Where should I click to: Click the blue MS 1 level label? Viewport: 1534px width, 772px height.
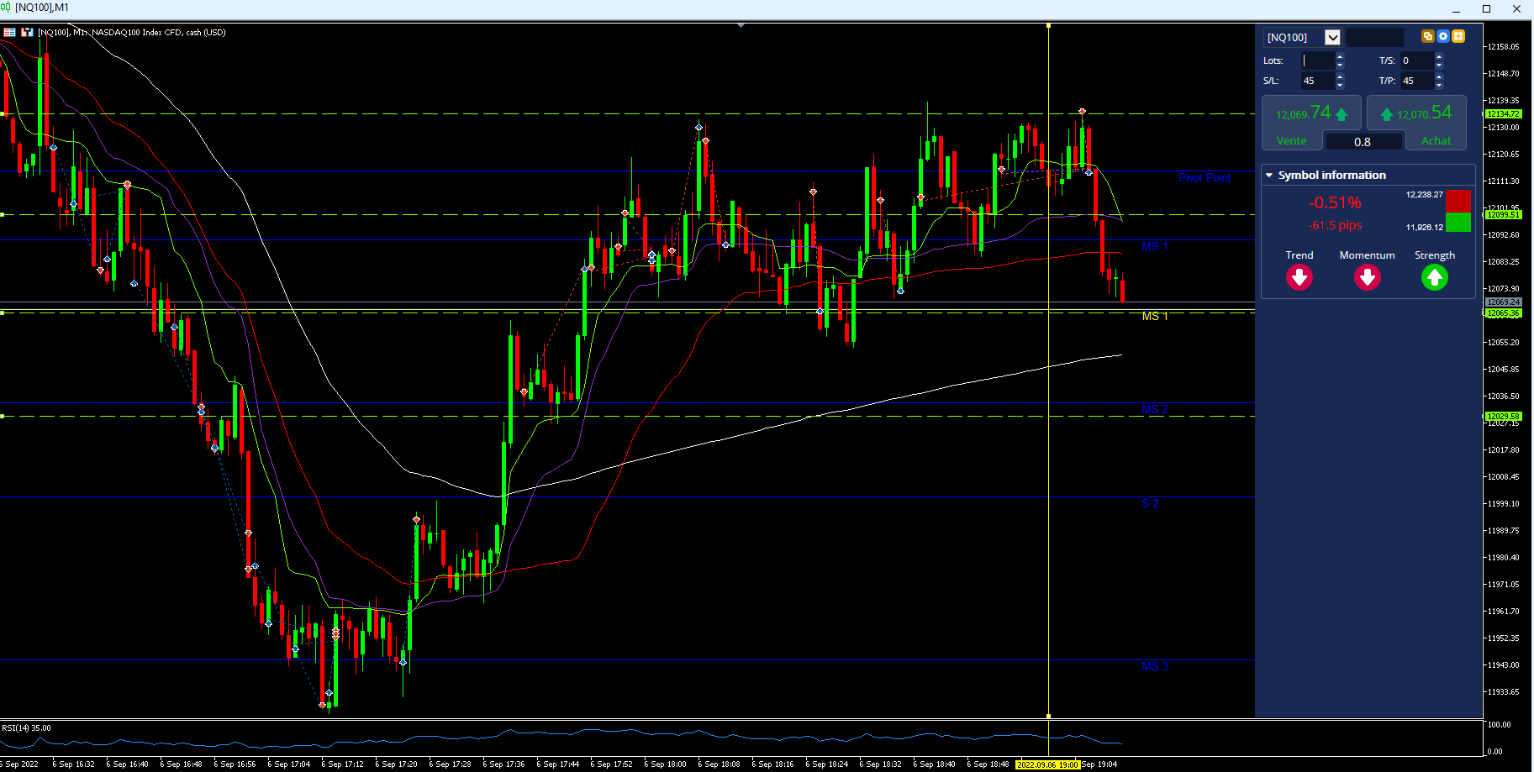1155,246
